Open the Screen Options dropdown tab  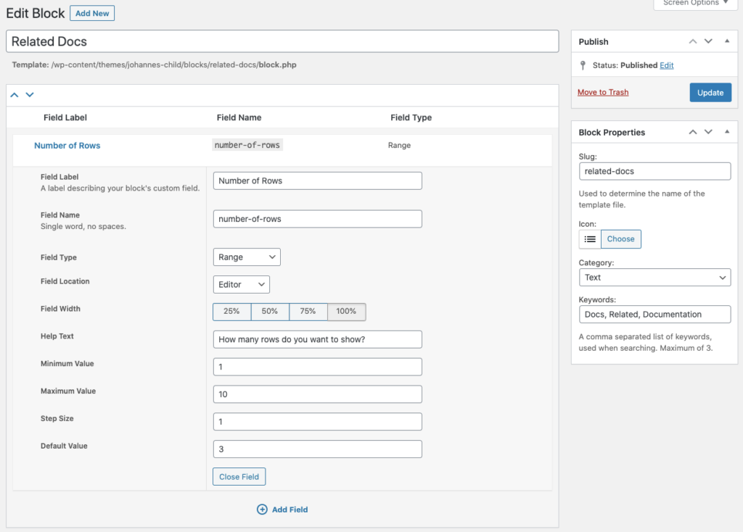tap(696, 4)
